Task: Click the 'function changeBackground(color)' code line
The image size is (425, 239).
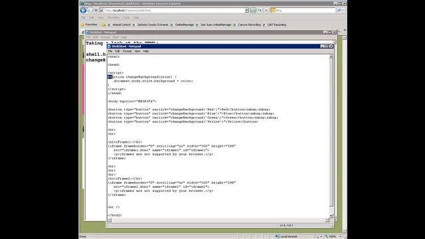Action: click(x=142, y=77)
